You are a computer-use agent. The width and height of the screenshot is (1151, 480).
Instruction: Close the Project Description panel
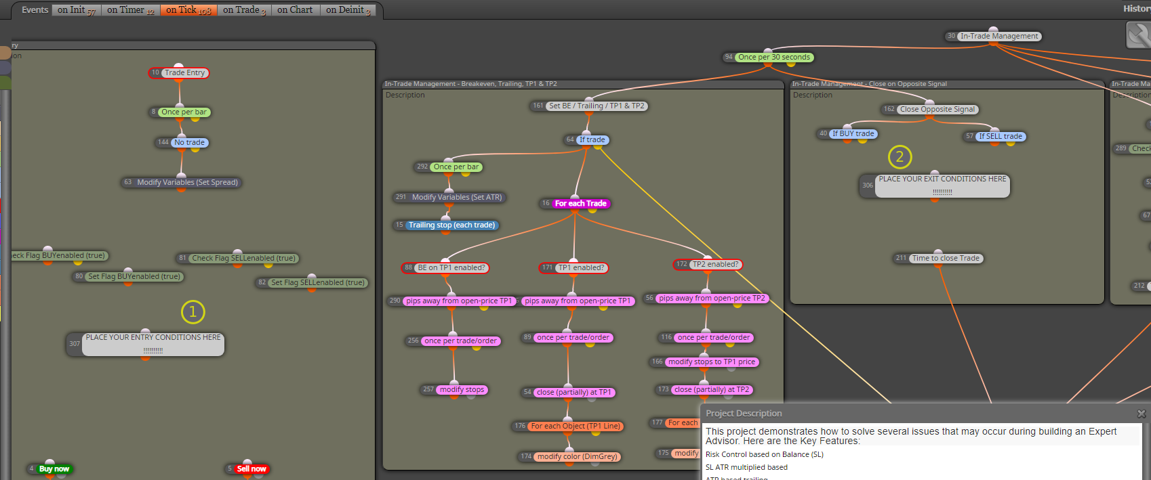point(1141,414)
